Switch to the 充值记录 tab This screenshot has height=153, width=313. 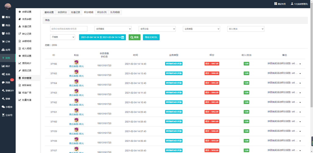point(75,12)
